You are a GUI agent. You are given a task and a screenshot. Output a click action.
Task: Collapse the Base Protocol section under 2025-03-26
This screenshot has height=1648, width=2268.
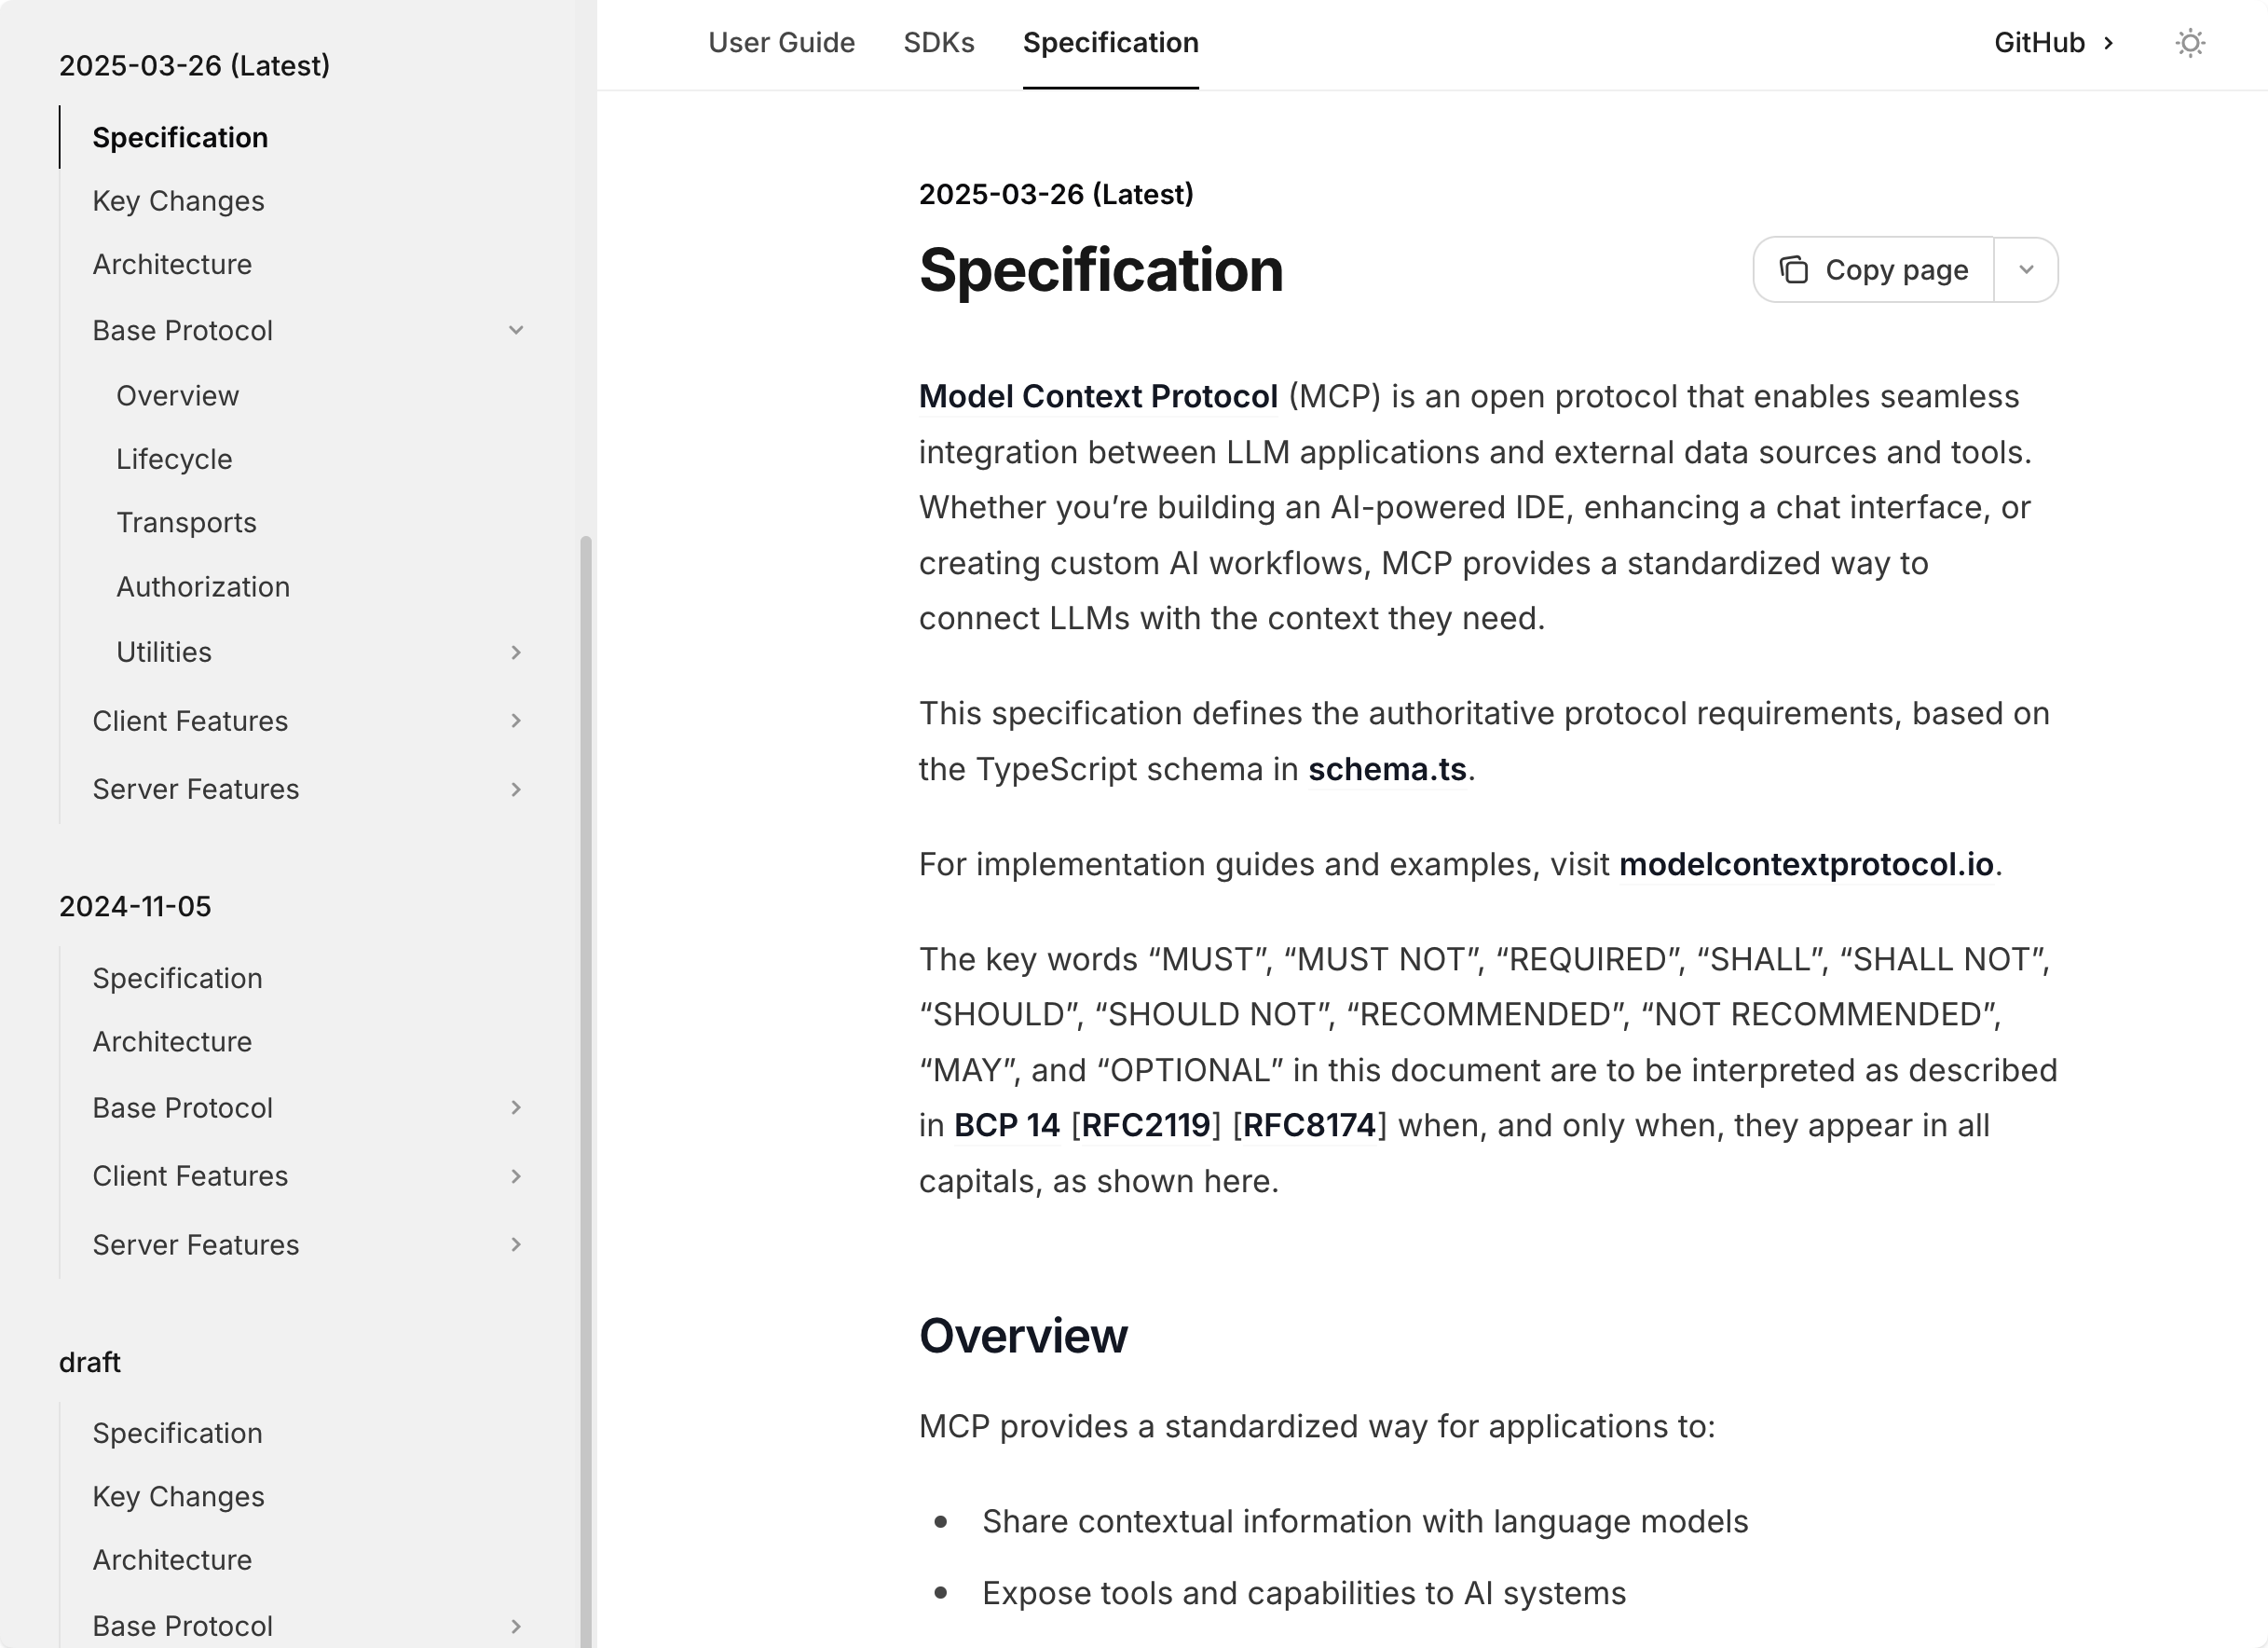coord(515,330)
